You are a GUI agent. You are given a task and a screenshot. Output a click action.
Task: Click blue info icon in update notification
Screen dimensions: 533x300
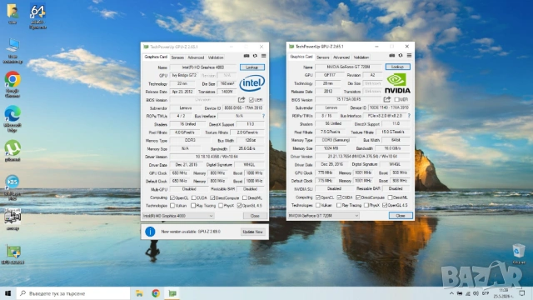(x=150, y=232)
